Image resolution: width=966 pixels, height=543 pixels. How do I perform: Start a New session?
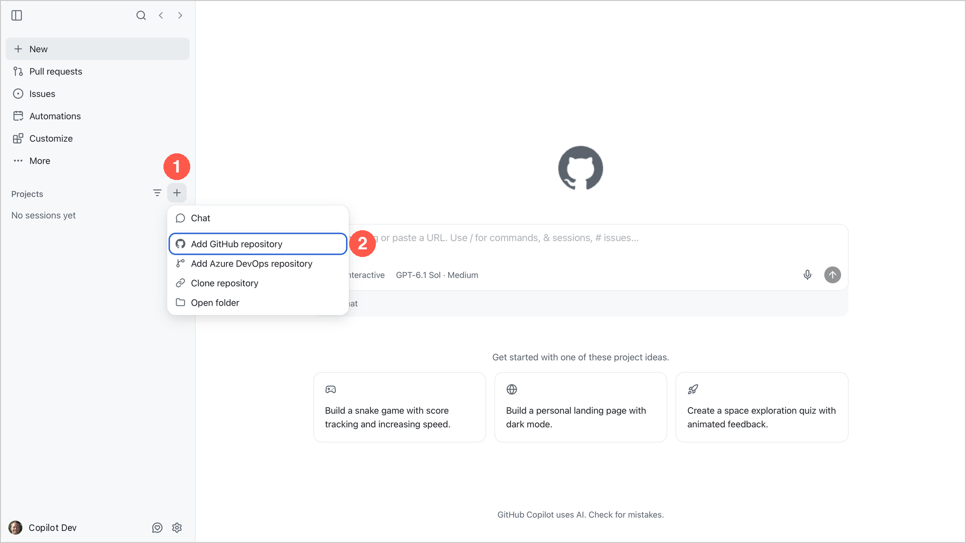(98, 49)
